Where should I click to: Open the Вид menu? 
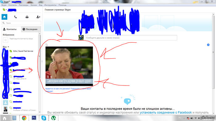[40, 5]
